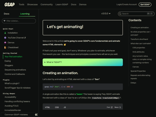Open the v3.13.0 version dropdown
Viewport: 156px width, 117px height.
click(106, 14)
